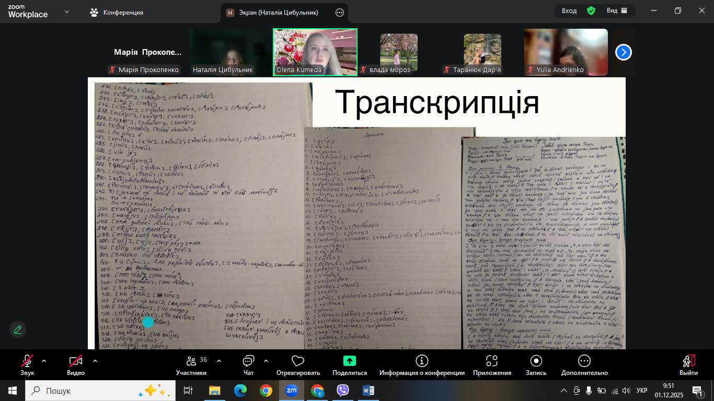Image resolution: width=714 pixels, height=401 pixels.
Task: Expand Zoom Workplace dropdown chevron
Action: (x=67, y=11)
